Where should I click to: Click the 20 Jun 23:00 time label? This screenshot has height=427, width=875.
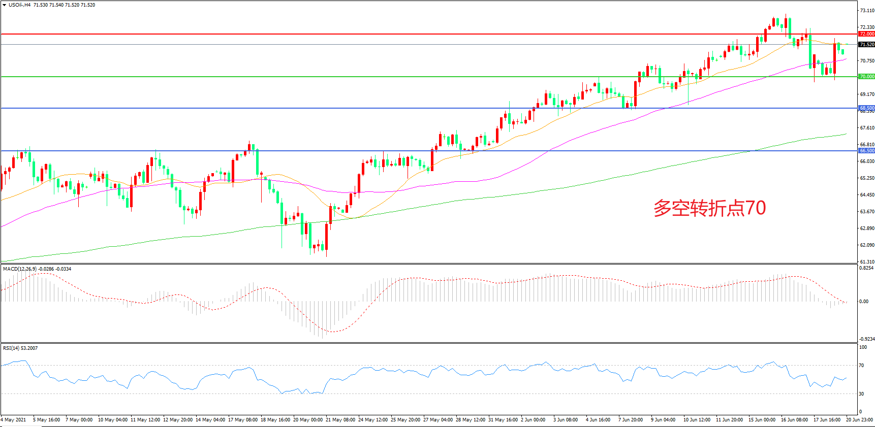click(x=859, y=420)
